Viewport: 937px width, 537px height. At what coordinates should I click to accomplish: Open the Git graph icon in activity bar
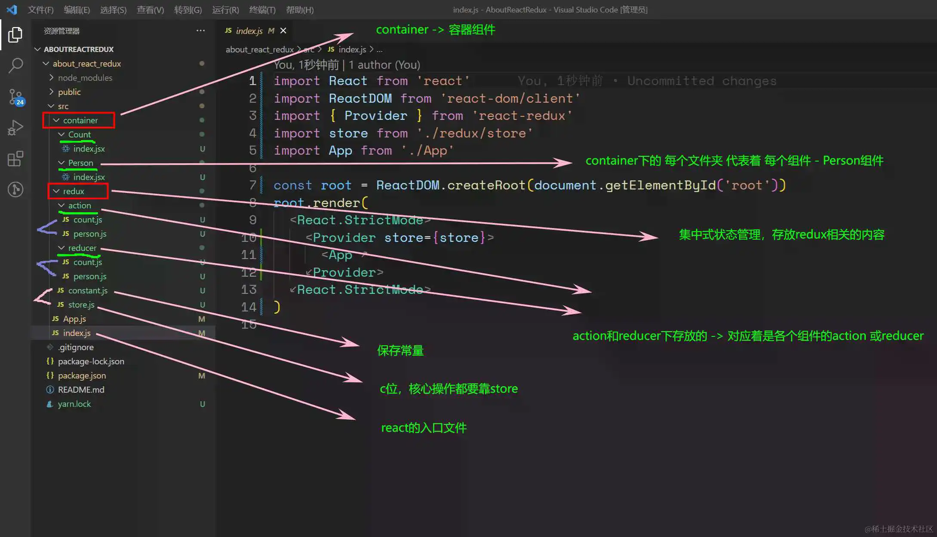tap(15, 189)
